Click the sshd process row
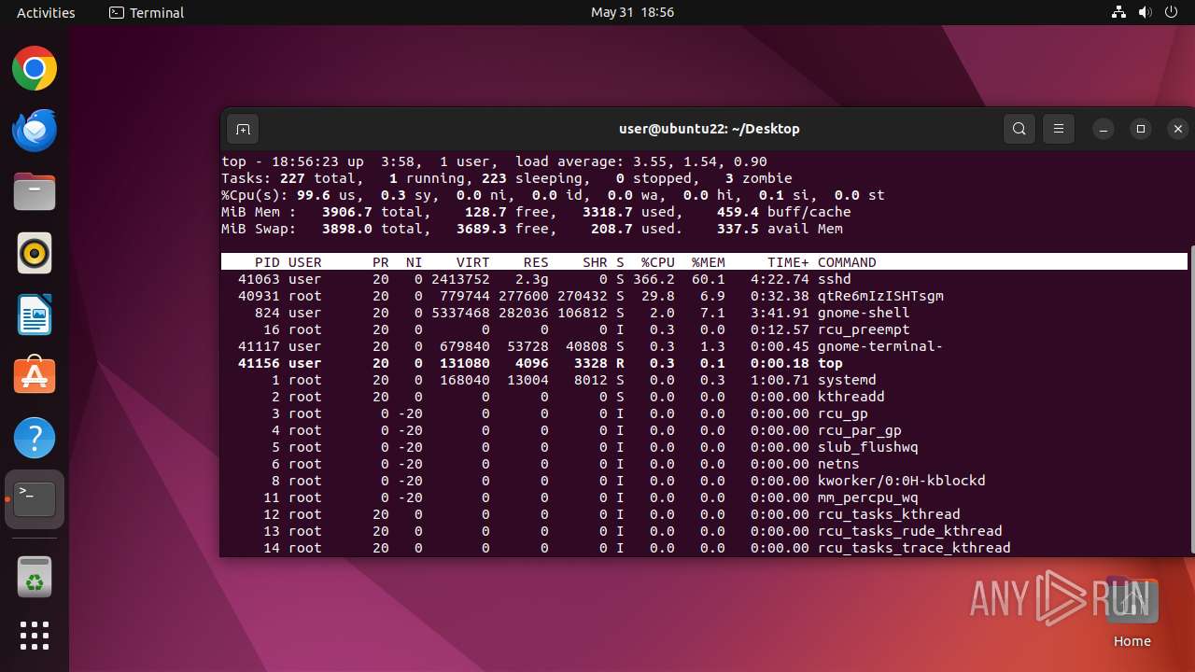The image size is (1195, 672). pos(704,279)
